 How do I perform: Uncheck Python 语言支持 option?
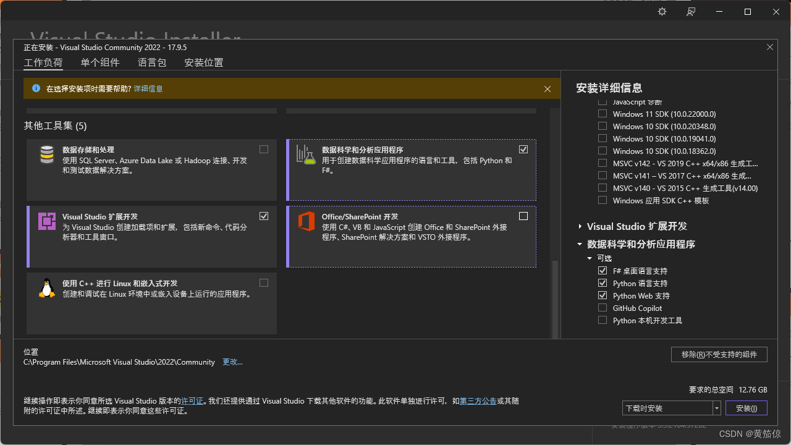tap(603, 283)
